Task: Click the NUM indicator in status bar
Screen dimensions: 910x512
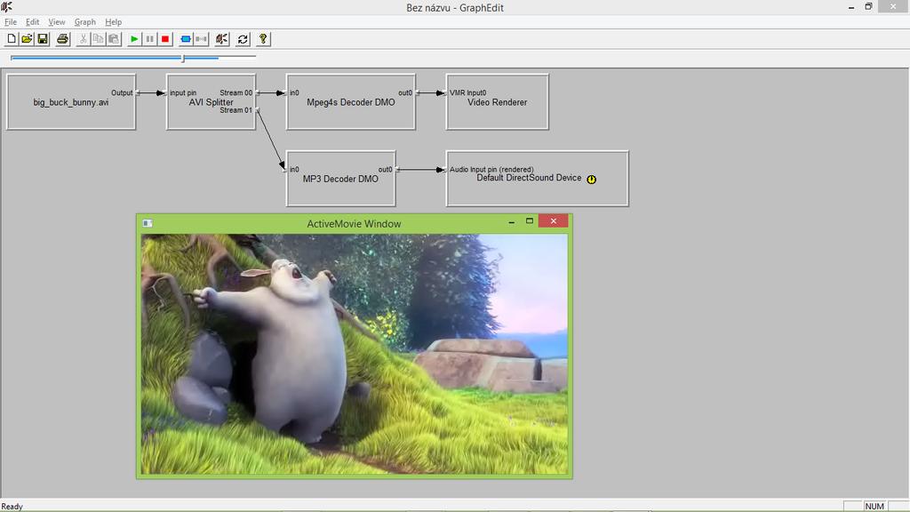Action: (874, 506)
